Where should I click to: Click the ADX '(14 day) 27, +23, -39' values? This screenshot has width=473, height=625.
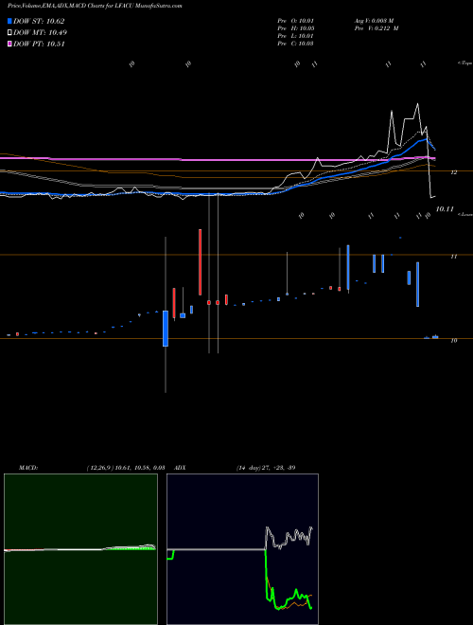266,468
